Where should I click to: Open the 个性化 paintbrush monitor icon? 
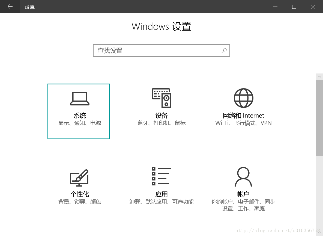[x=79, y=178]
